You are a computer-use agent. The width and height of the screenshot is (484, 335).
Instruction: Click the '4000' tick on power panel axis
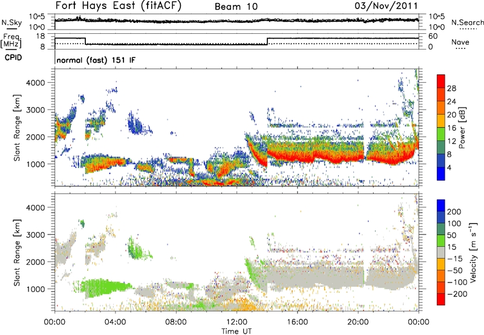pos(36,83)
